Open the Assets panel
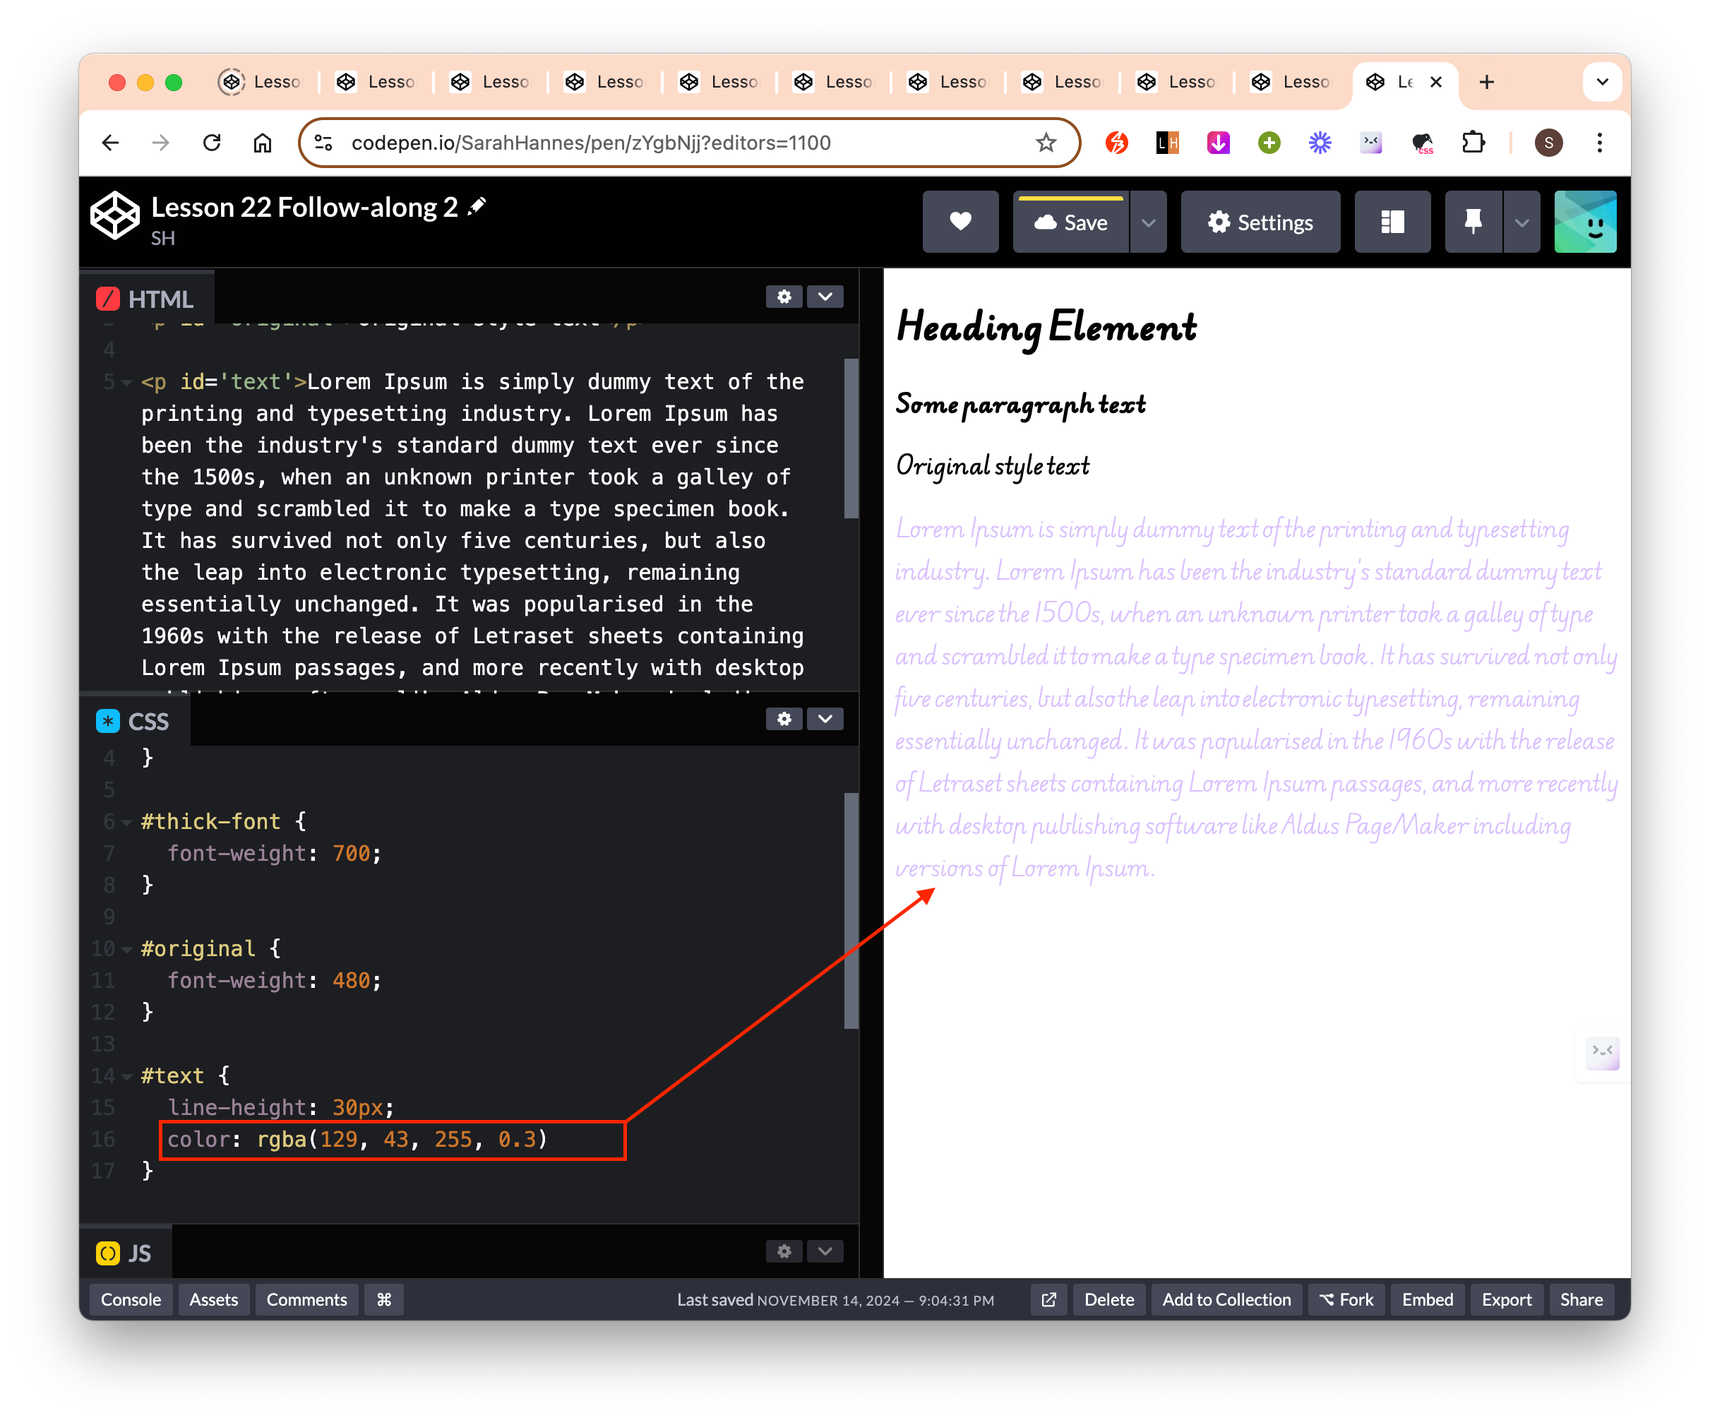This screenshot has width=1710, height=1425. (213, 1299)
